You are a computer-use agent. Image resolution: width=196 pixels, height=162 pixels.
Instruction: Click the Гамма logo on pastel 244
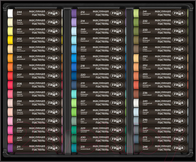pyautogui.click(x=53, y=13)
